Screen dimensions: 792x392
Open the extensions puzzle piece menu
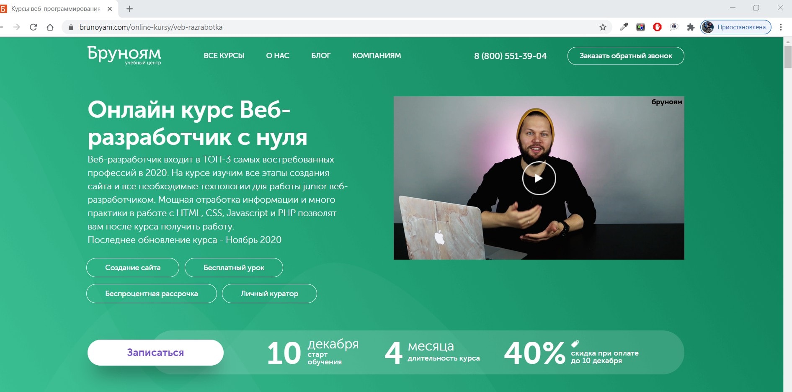[691, 27]
